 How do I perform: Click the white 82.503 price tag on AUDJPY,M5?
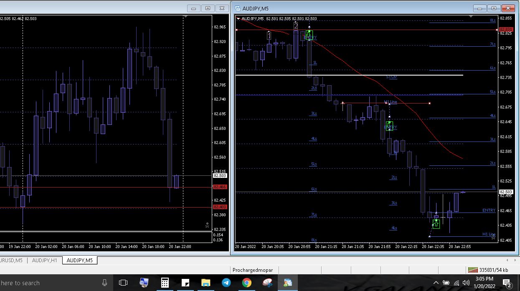506,192
